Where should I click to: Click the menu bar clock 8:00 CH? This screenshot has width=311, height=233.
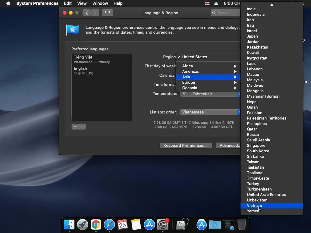(232, 3)
